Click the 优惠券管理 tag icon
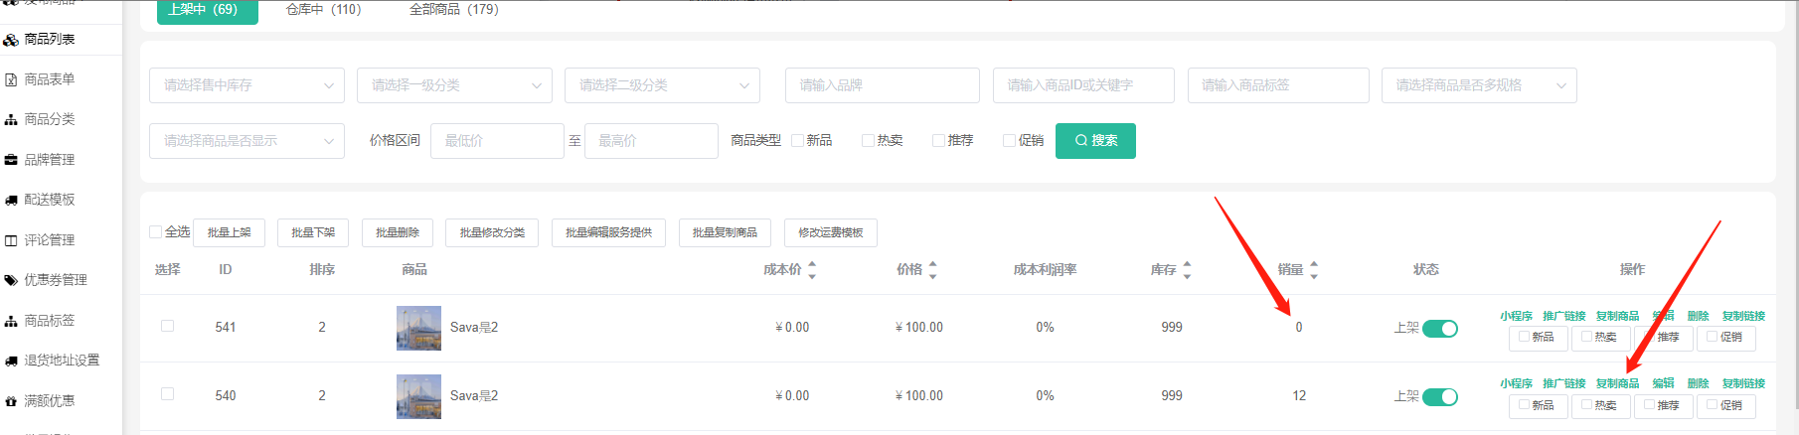This screenshot has height=435, width=1799. tap(11, 281)
